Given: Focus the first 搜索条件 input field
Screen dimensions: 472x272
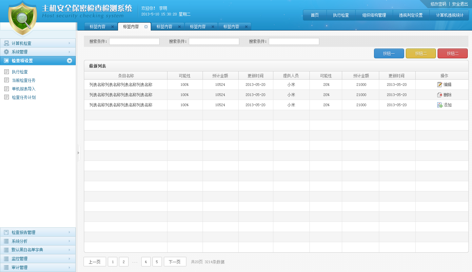Looking at the screenshot, I should click(x=134, y=41).
